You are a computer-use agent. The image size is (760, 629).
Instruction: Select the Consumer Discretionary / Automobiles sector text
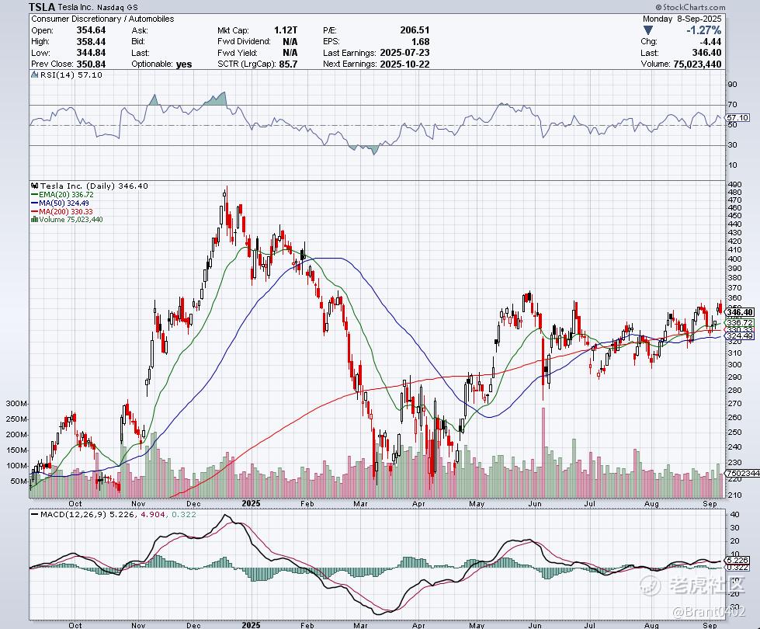tap(102, 19)
